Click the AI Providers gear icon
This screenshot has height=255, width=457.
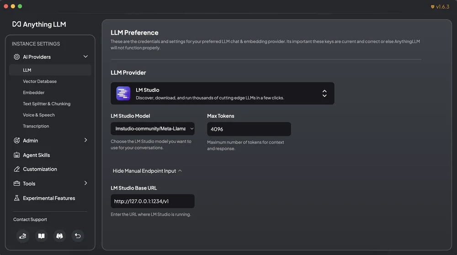[16, 57]
